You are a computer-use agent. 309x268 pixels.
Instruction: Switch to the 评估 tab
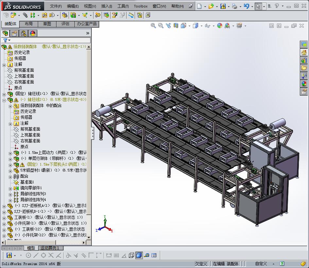click(65, 24)
